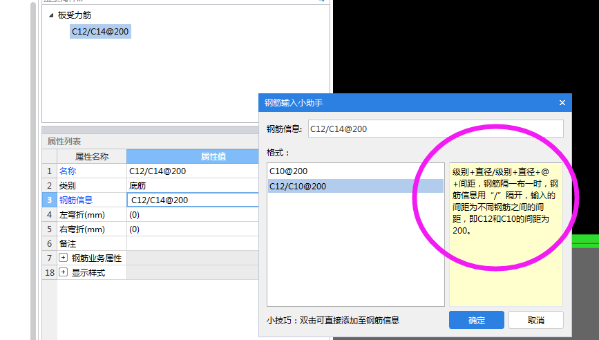Confirm with the 确定 button

point(477,320)
